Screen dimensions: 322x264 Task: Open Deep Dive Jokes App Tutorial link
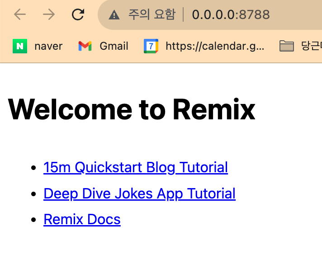click(139, 193)
